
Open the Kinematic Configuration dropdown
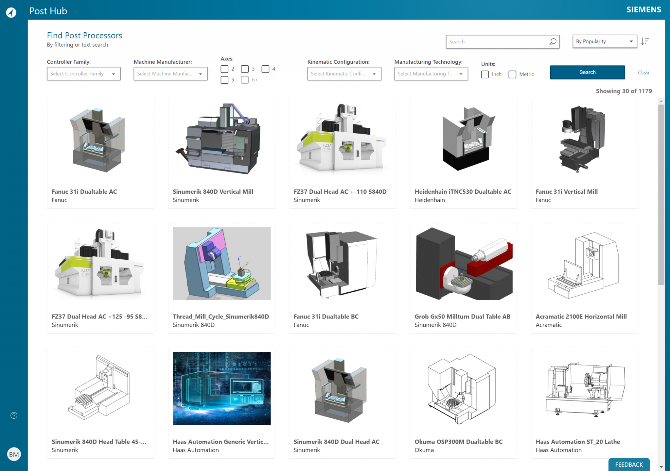[x=344, y=73]
